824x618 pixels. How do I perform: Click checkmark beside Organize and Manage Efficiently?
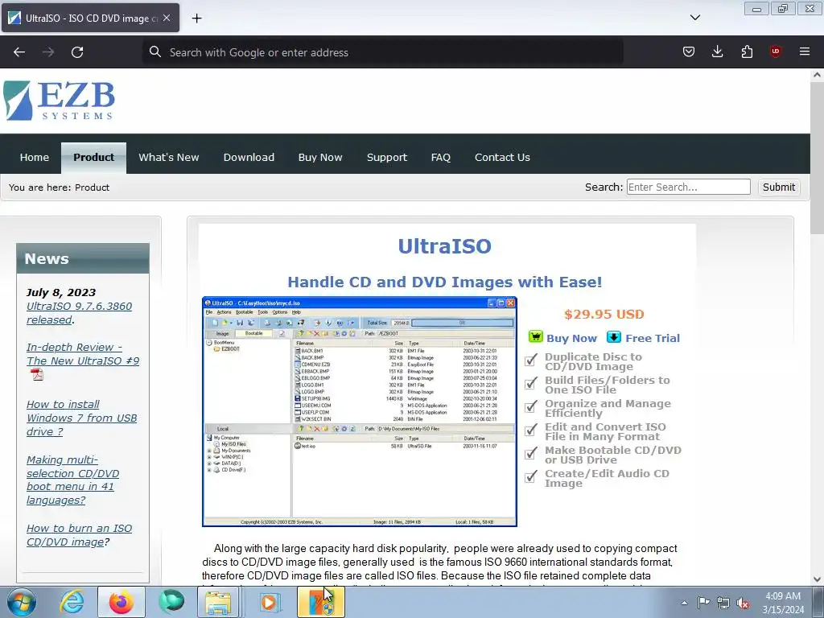click(x=531, y=407)
